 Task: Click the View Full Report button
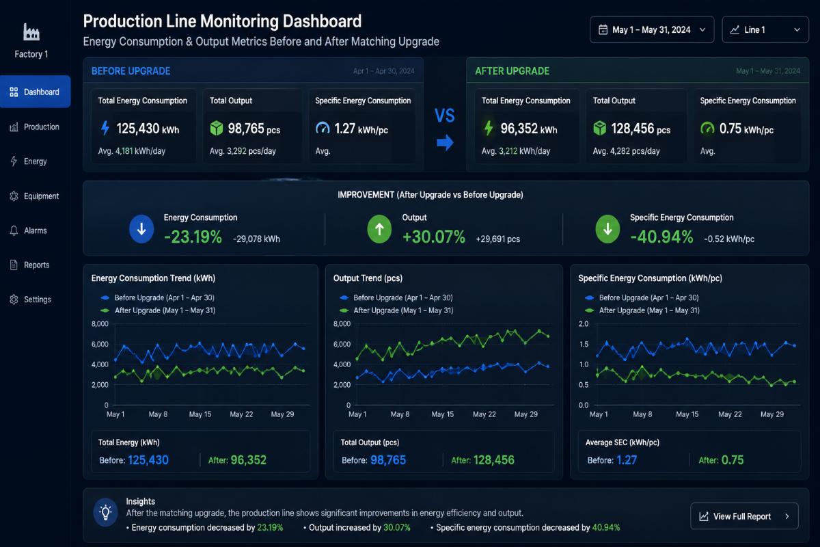point(744,516)
